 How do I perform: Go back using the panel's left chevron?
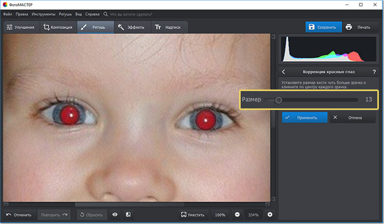[x=284, y=72]
